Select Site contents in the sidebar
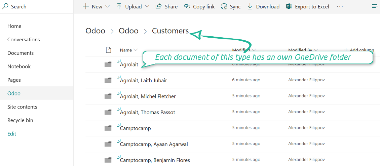Viewport: 380px width, 166px height. [x=22, y=107]
